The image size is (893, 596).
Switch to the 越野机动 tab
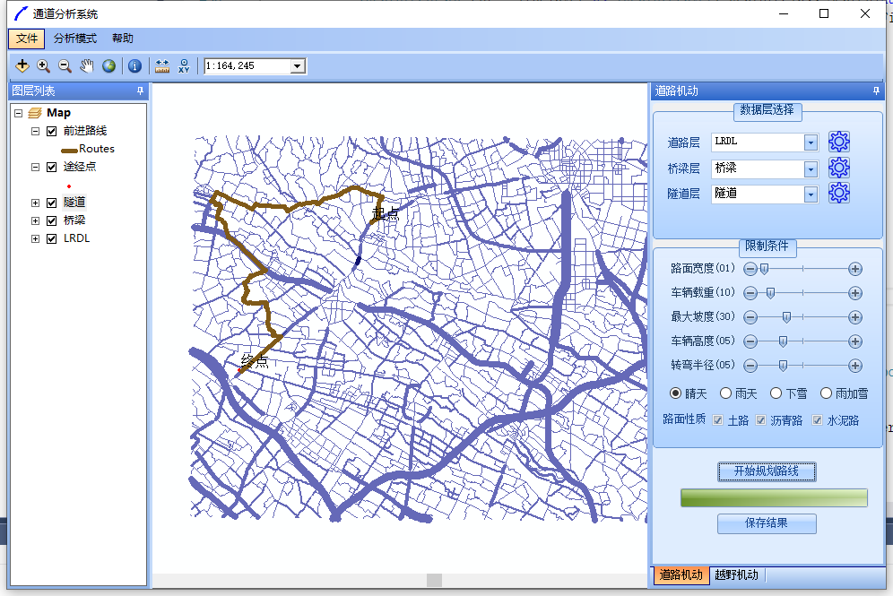pyautogui.click(x=736, y=575)
